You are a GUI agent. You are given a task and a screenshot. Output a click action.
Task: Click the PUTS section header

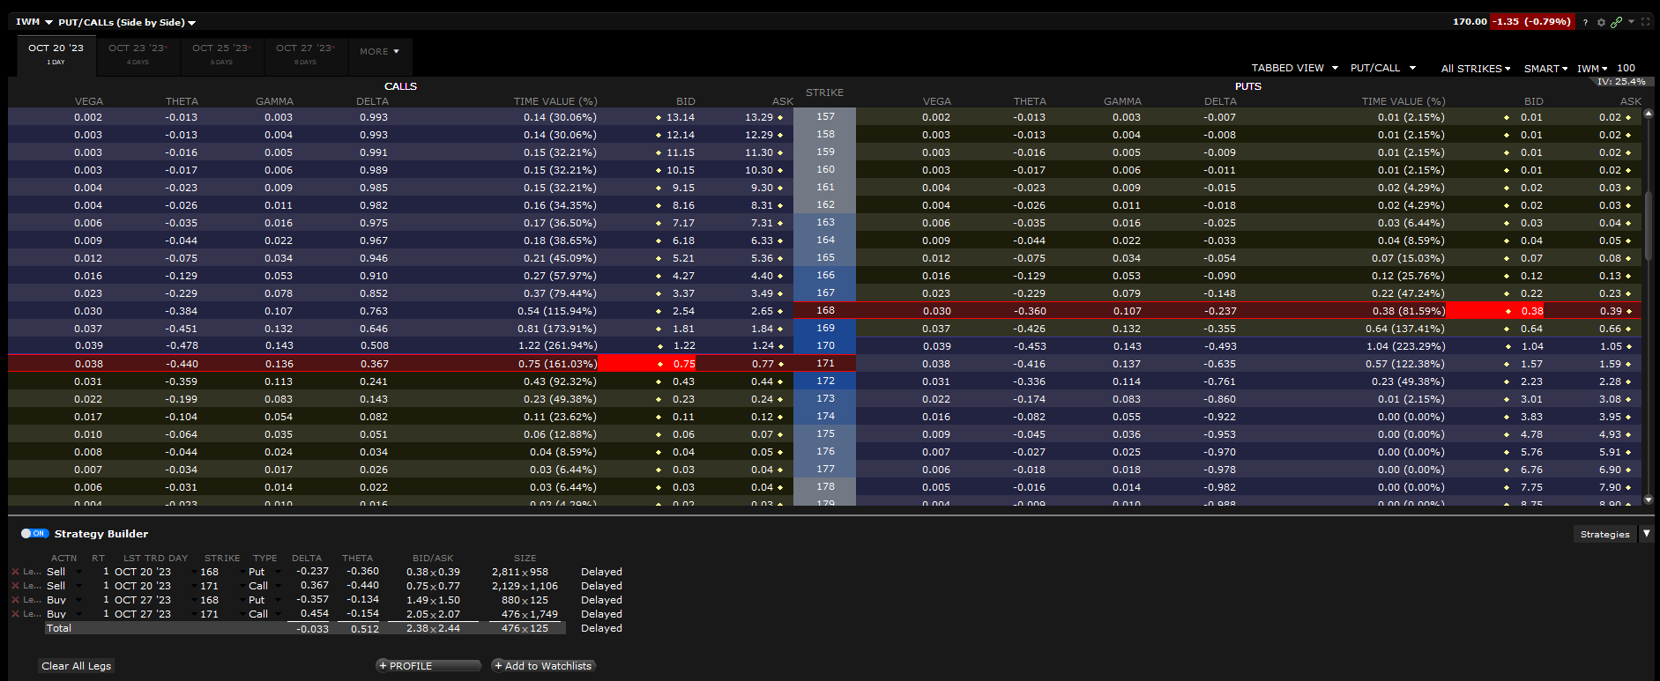pos(1247,86)
